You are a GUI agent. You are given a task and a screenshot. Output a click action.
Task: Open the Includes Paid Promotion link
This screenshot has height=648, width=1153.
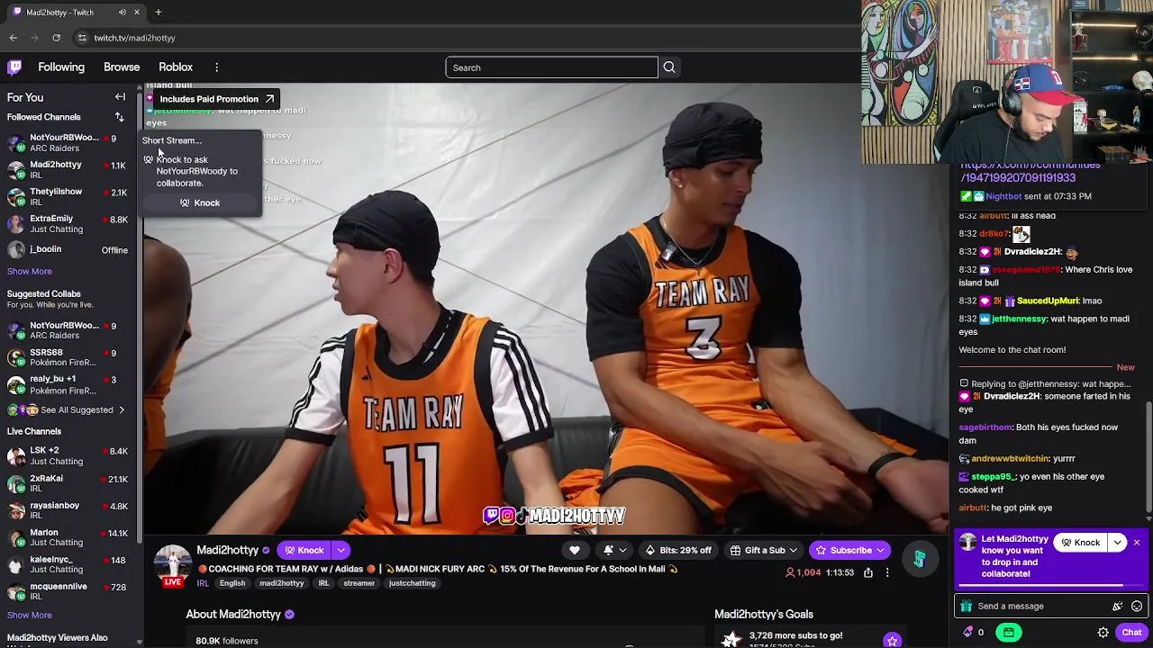216,99
